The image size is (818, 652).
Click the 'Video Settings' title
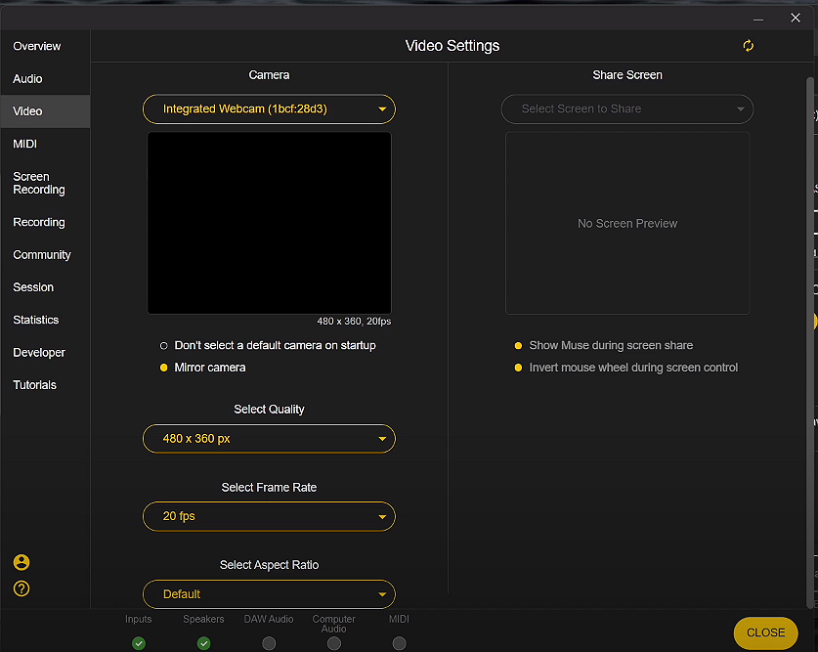click(x=452, y=46)
